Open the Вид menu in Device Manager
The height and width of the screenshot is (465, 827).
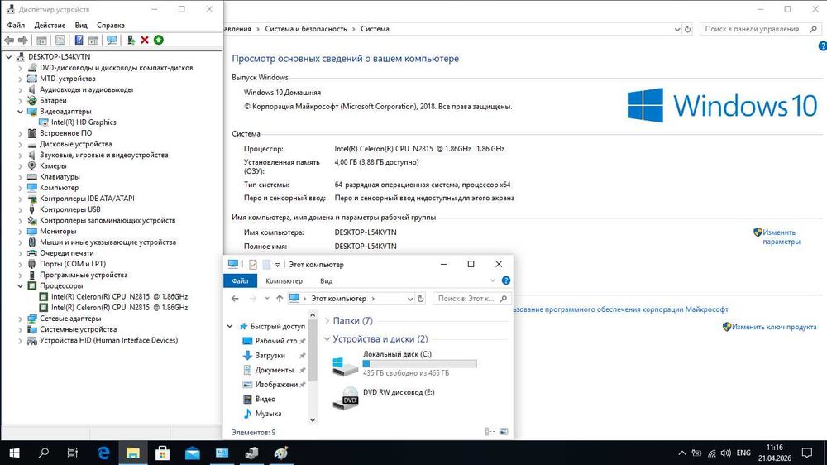[x=81, y=26]
